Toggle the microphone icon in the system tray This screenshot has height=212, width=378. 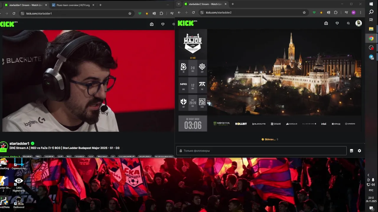pyautogui.click(x=373, y=180)
